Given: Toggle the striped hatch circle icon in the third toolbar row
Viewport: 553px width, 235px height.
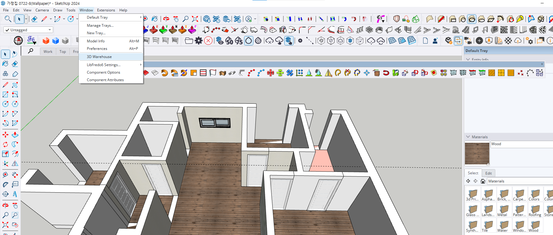Looking at the screenshot, I should tap(258, 41).
